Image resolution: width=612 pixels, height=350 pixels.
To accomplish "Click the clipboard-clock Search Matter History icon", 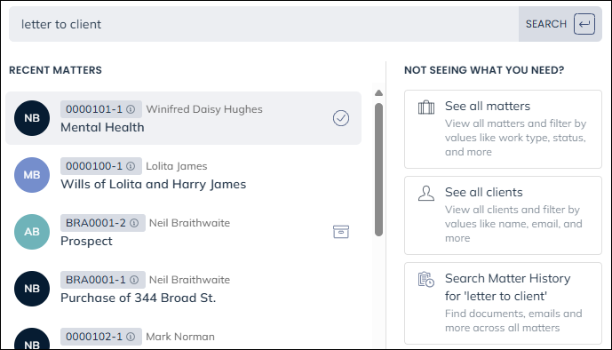I will pos(426,280).
